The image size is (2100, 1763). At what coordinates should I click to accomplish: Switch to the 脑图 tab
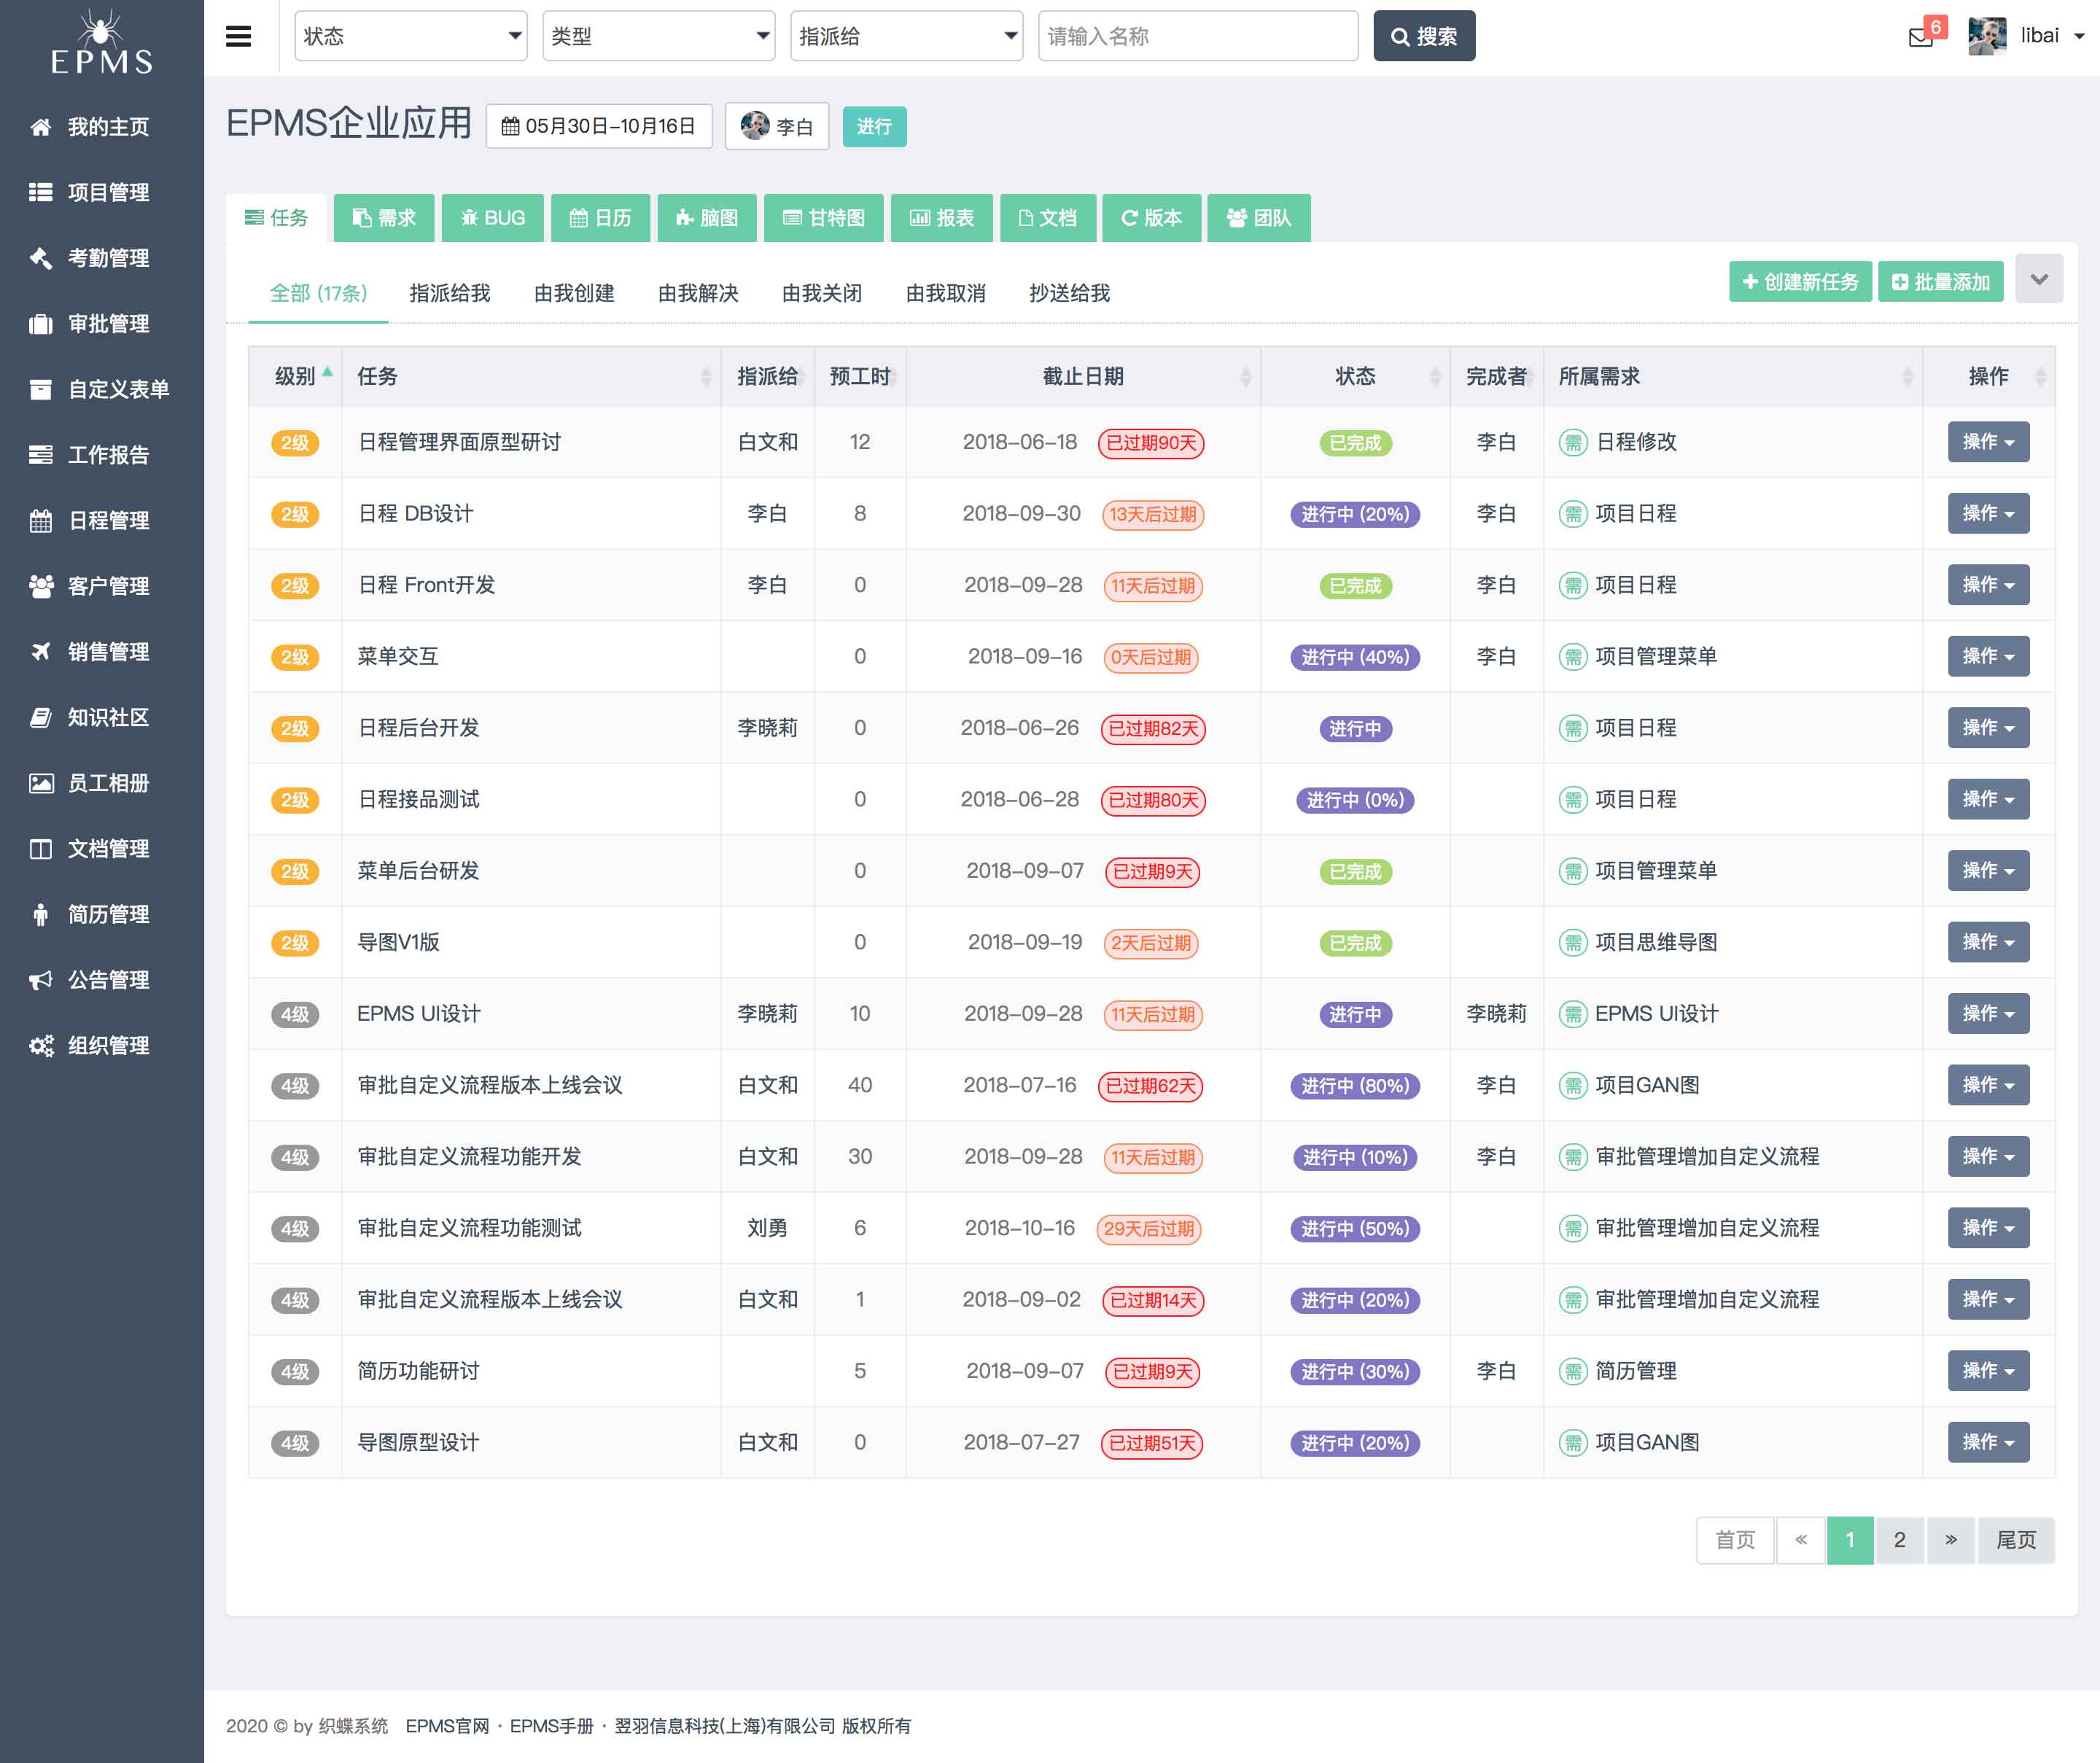(x=707, y=218)
